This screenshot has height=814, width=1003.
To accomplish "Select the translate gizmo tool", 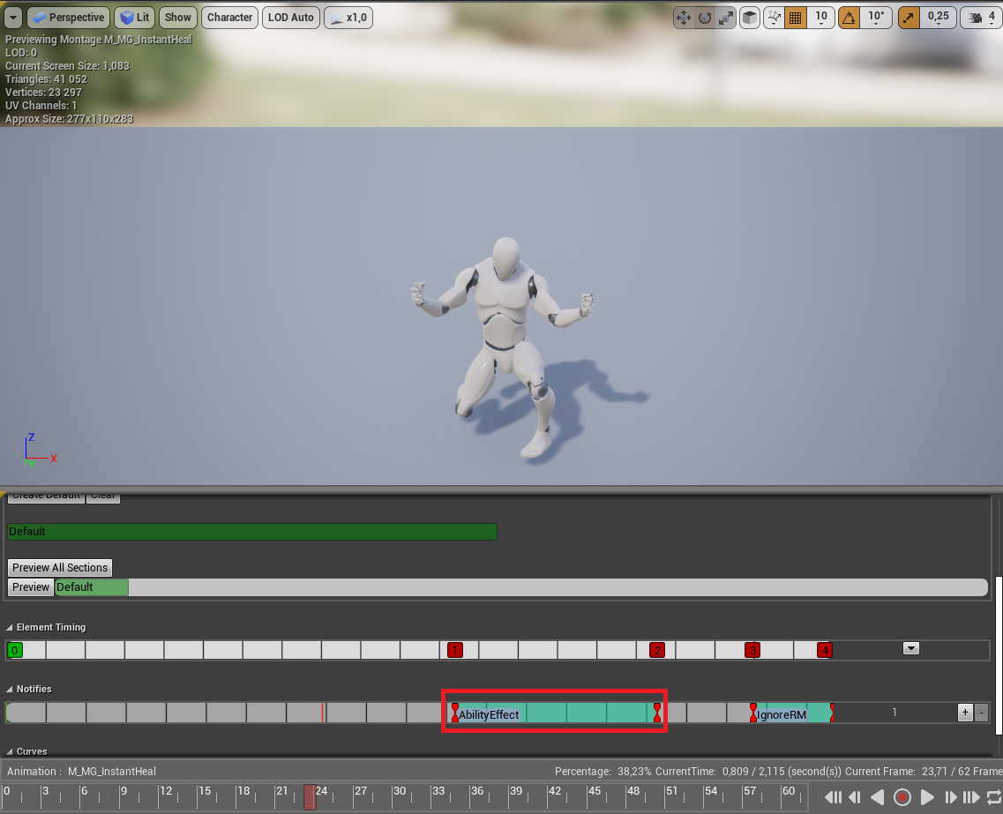I will 683,18.
